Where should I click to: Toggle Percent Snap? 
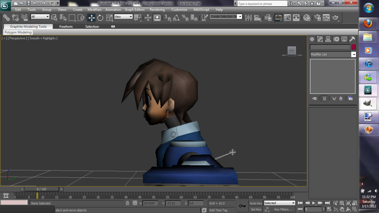point(185,18)
